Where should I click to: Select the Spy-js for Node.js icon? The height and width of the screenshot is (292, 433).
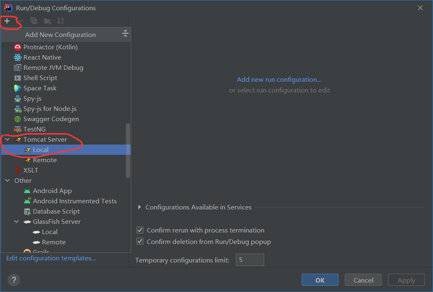pyautogui.click(x=18, y=109)
